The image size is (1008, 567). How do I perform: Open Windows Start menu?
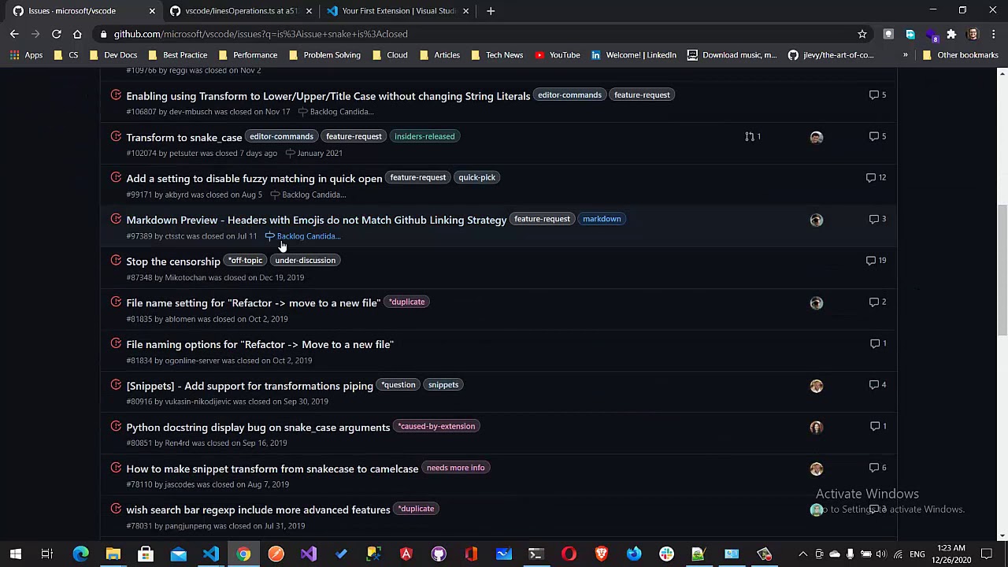pyautogui.click(x=15, y=554)
